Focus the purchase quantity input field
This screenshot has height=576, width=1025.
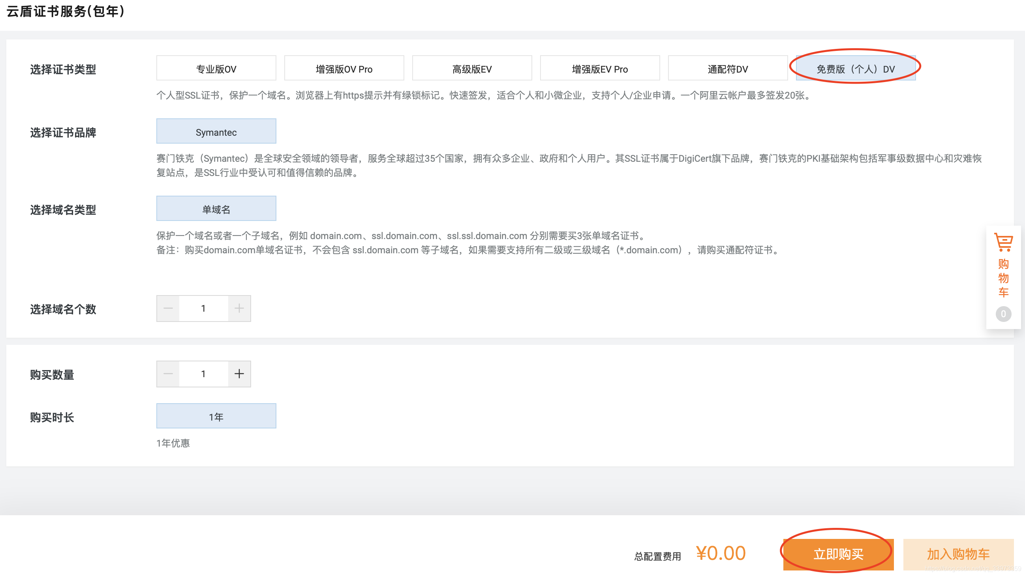pos(203,374)
